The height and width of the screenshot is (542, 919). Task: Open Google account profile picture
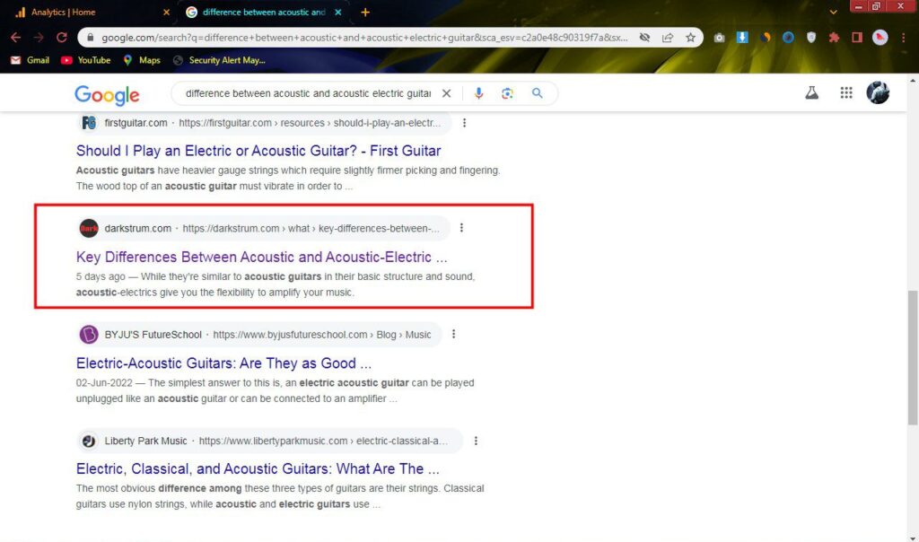tap(878, 92)
